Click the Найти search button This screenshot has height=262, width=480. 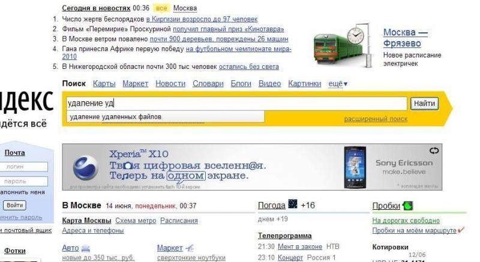(x=424, y=103)
